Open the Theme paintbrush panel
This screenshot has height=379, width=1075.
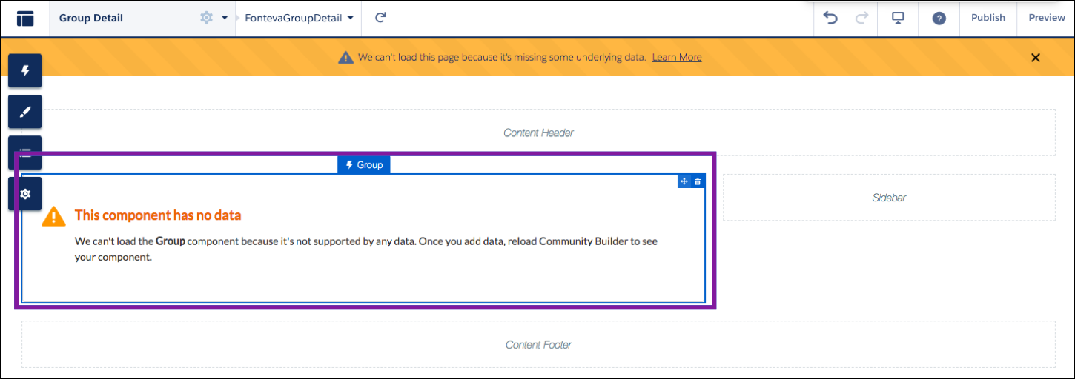[x=25, y=112]
